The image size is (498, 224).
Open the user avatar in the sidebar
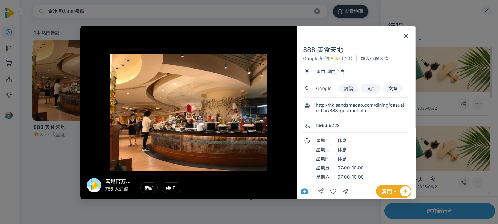pos(9,115)
